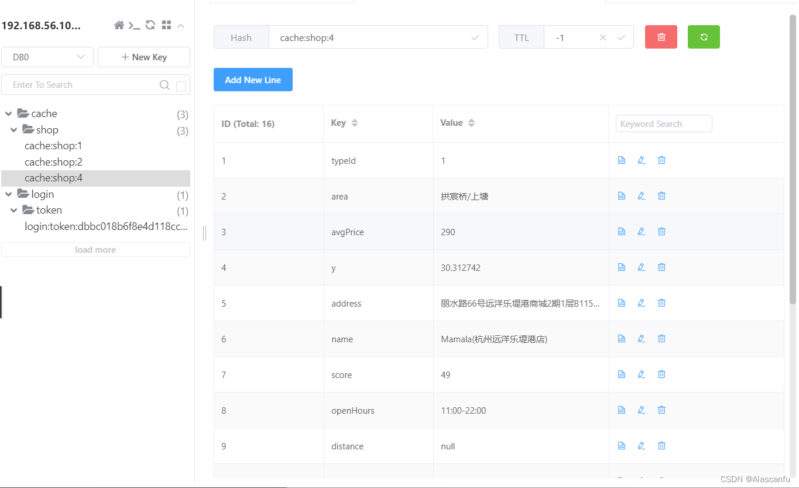Confirm key rename with the checkmark icon
Viewport: 799px width, 488px height.
coord(475,37)
